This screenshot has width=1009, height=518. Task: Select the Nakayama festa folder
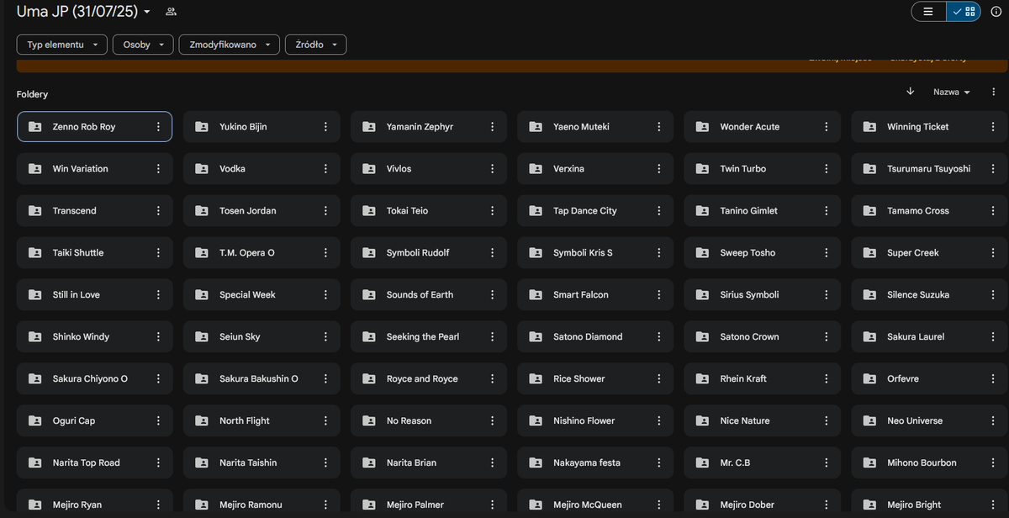click(596, 463)
